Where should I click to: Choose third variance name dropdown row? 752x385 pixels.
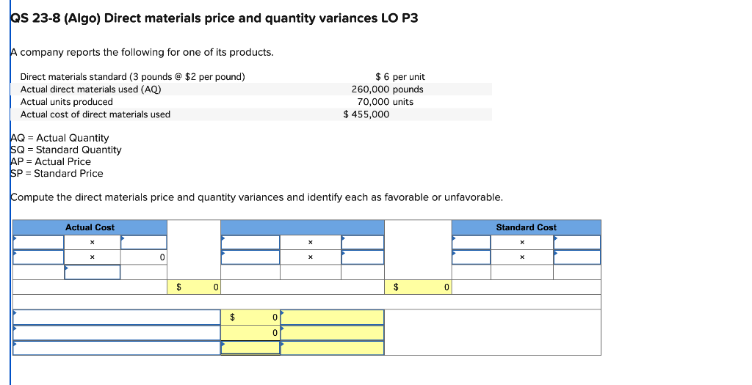point(117,348)
